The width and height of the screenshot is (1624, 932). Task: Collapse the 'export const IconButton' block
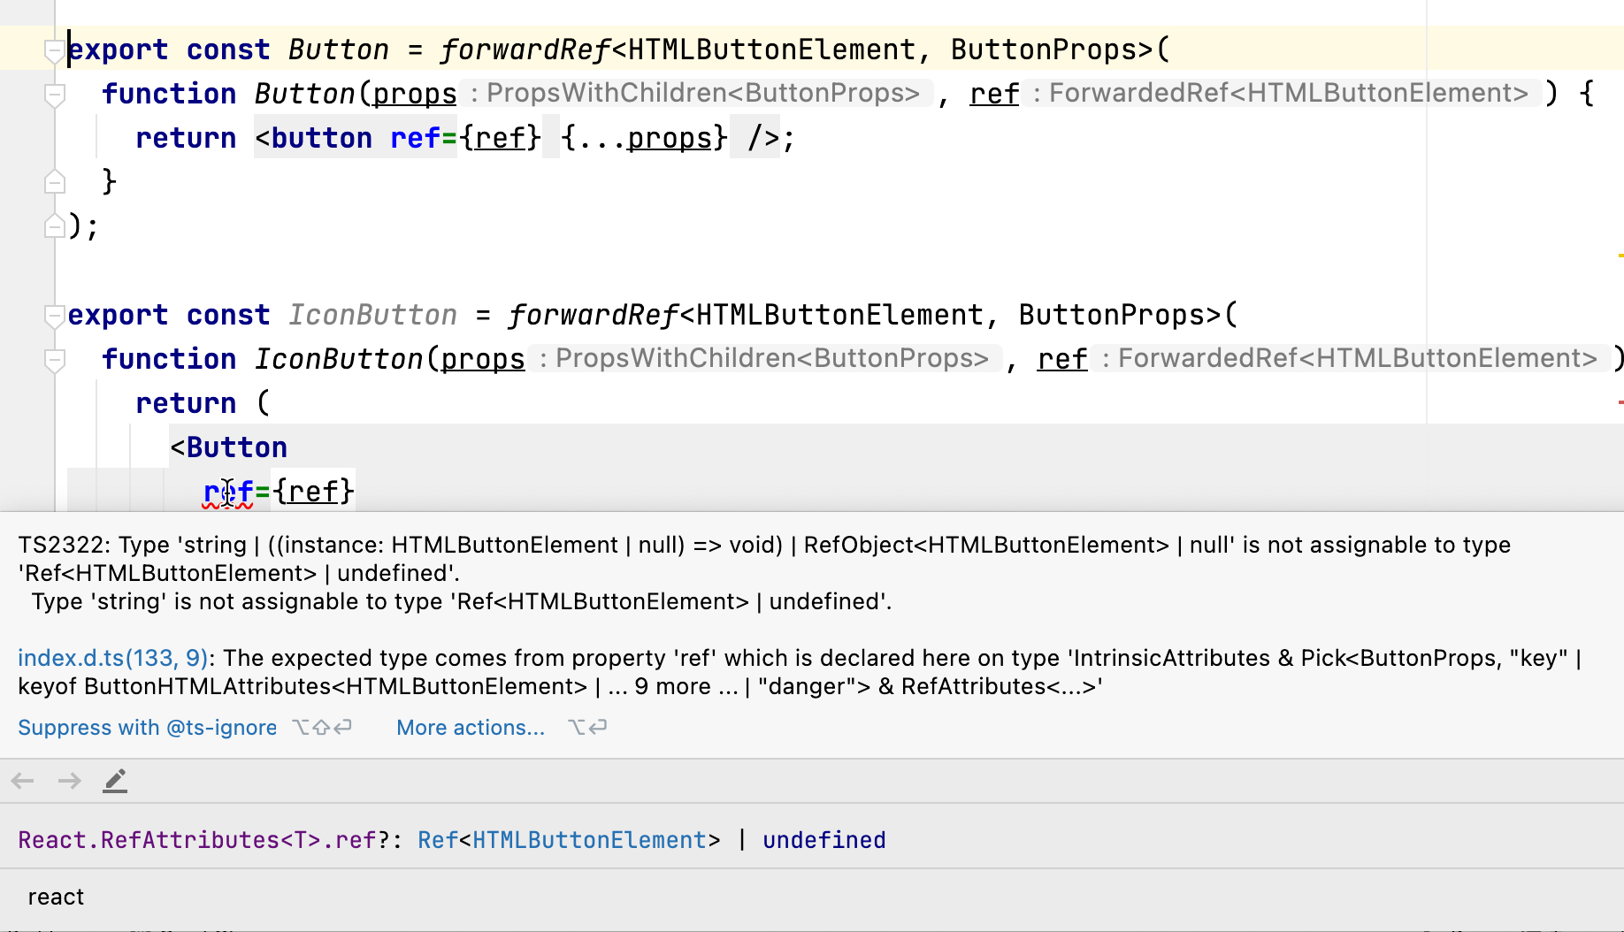coord(54,315)
